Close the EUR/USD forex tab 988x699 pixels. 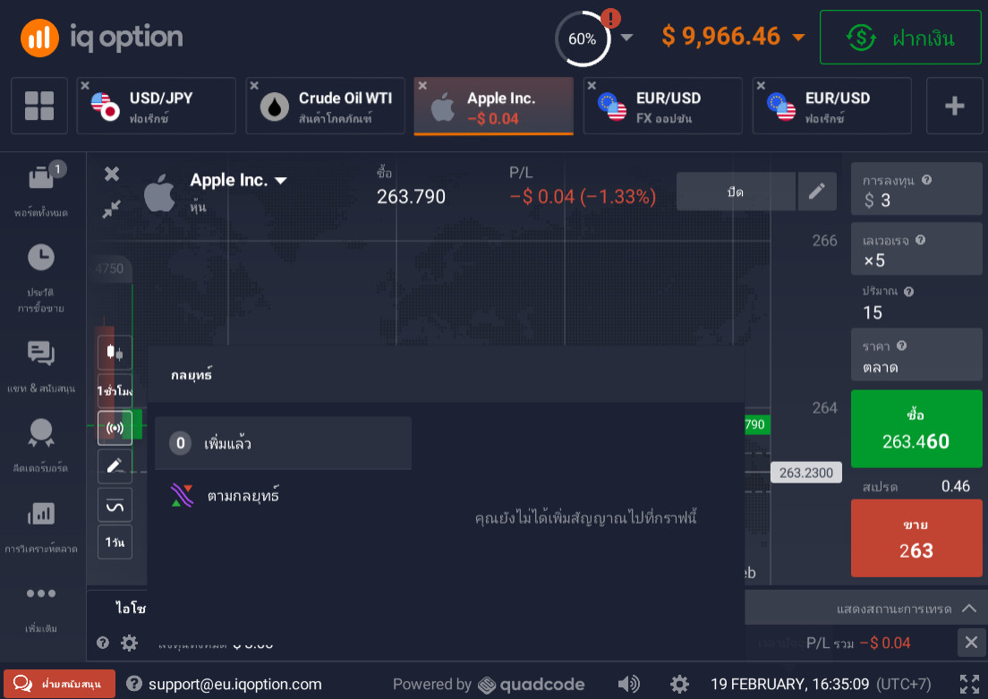(x=761, y=86)
